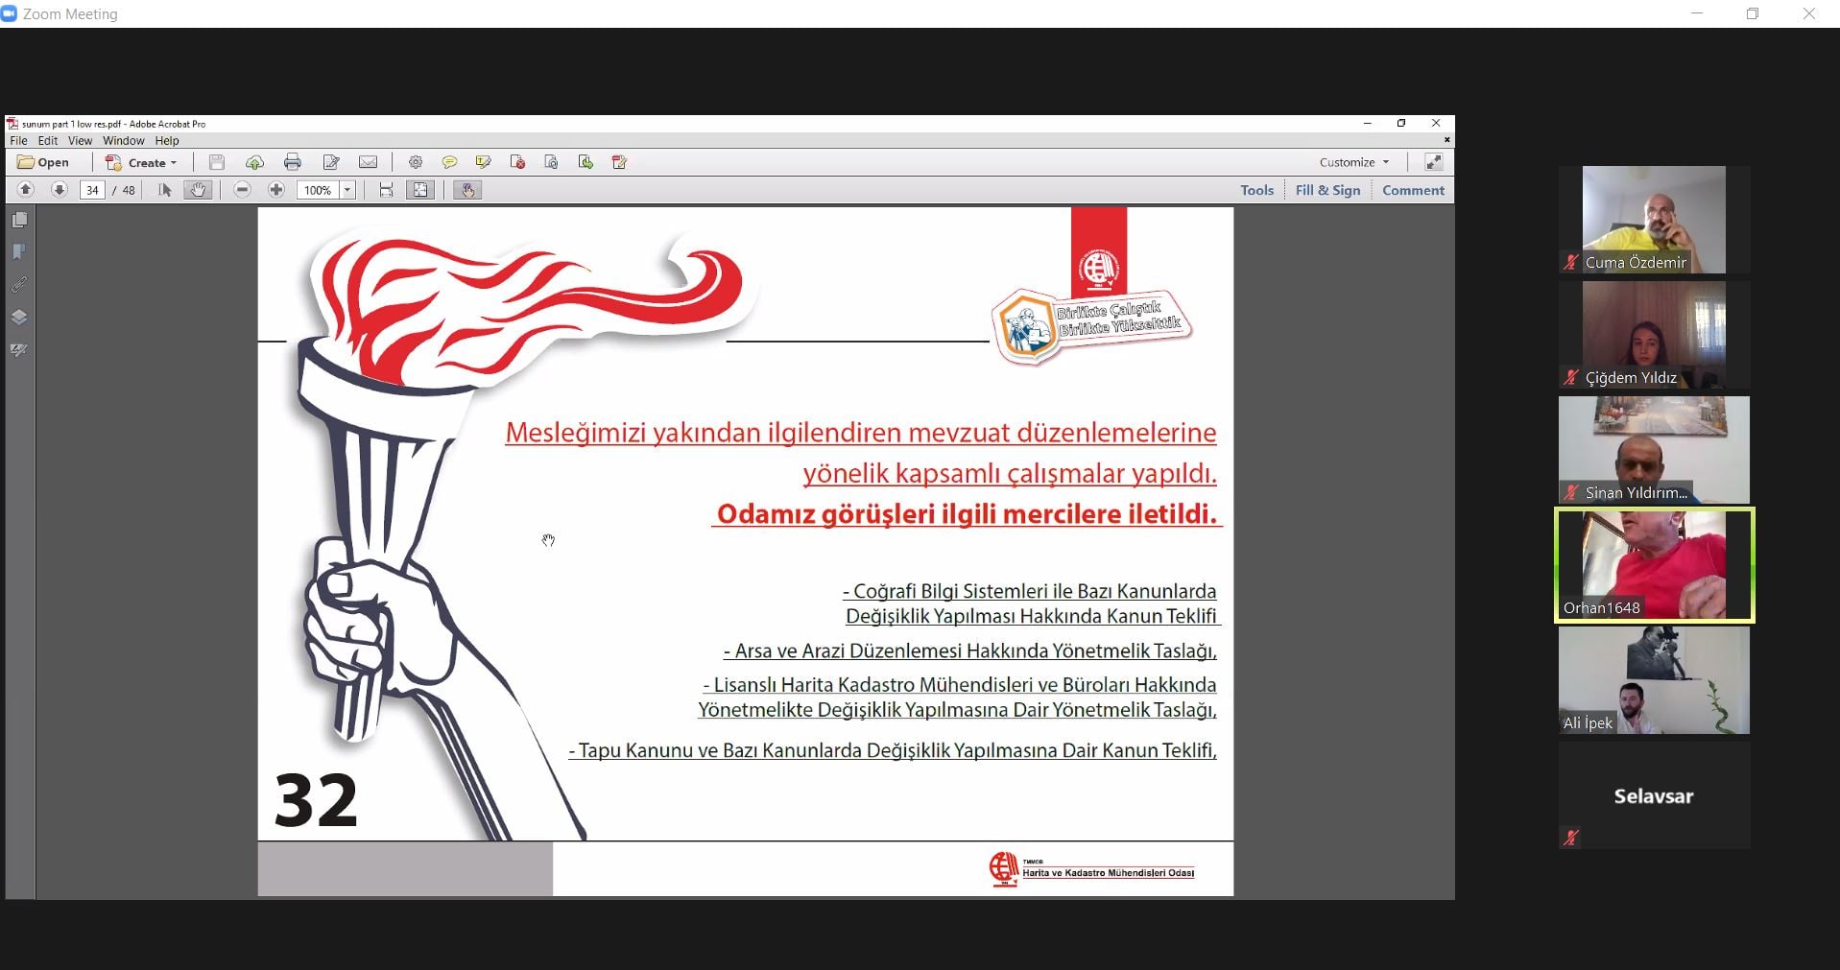
Task: Show the Attachments paperclip panel
Action: (19, 285)
